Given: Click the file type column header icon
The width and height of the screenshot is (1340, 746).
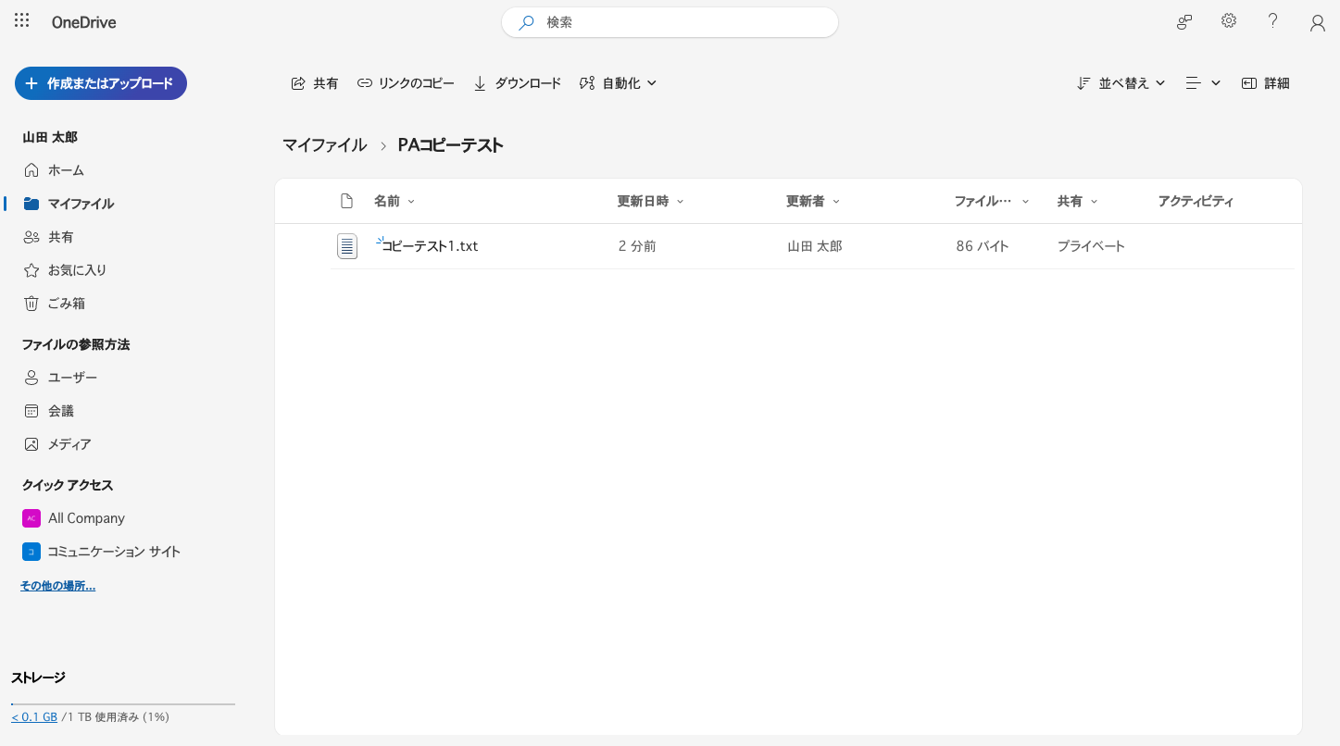Looking at the screenshot, I should 347,201.
